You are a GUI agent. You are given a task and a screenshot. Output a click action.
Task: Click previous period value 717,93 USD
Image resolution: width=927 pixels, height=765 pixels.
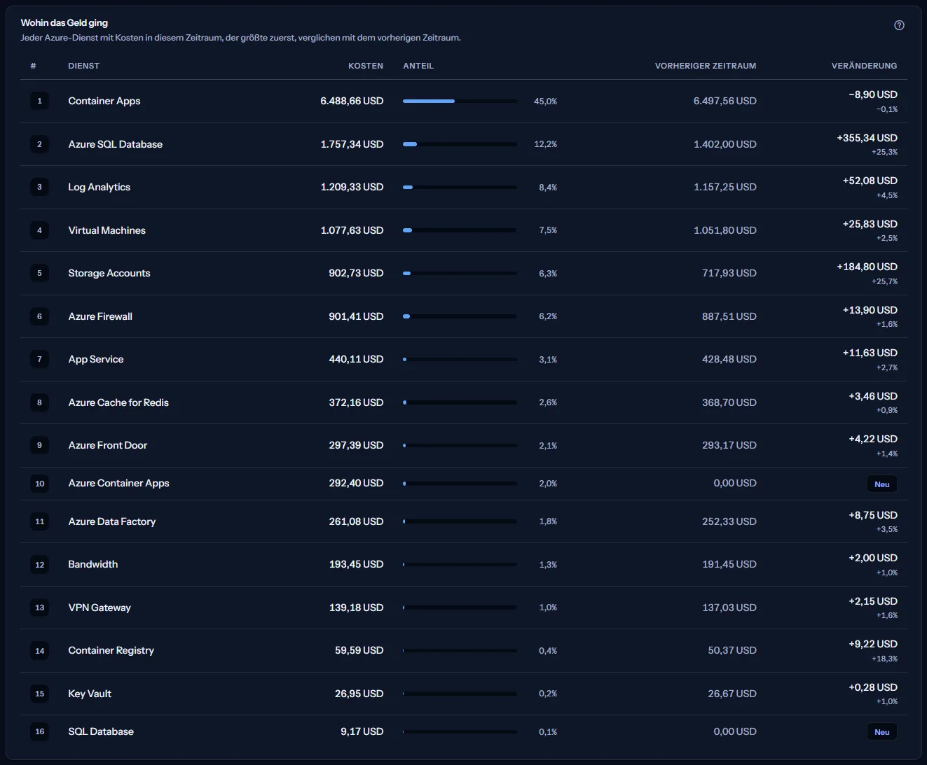(x=729, y=273)
